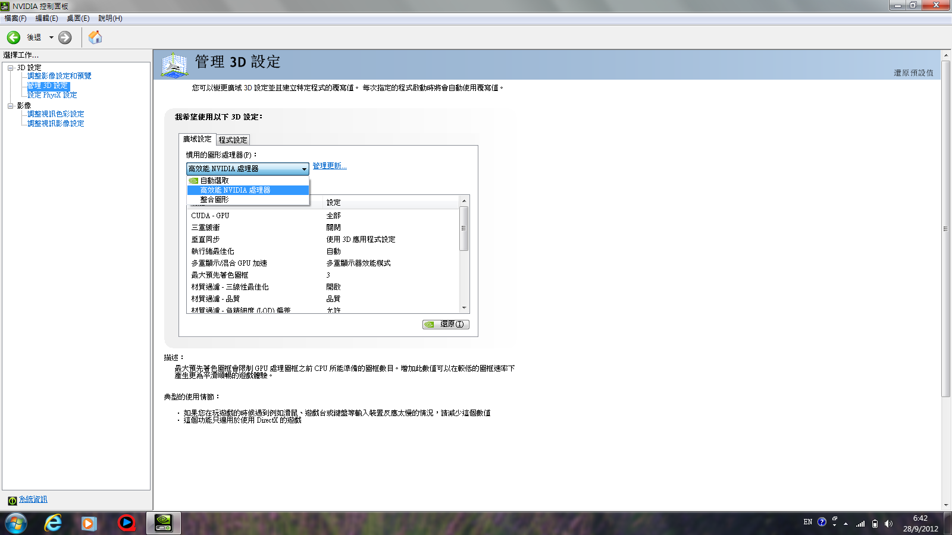Screen dimensions: 952x535
Task: Collapse the 影像 tree node
Action: pyautogui.click(x=10, y=106)
